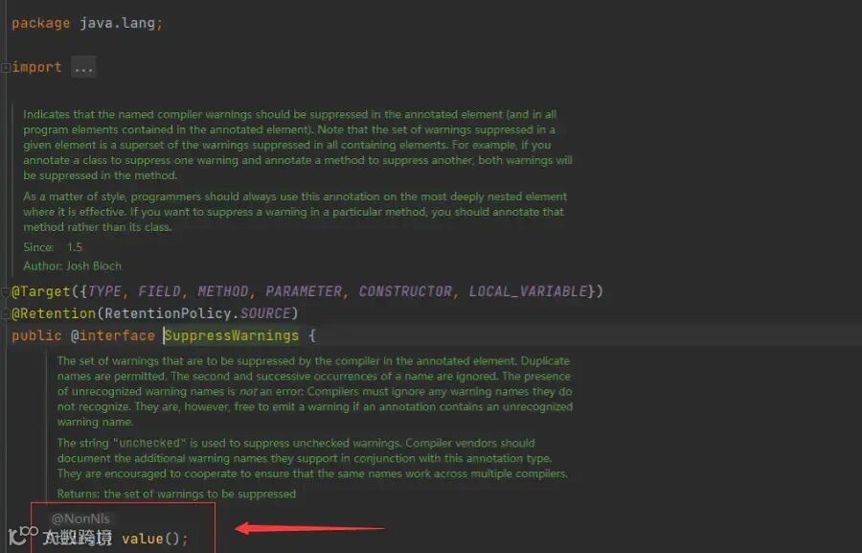Viewport: 862px width, 553px height.
Task: Click the TYPE constant in @Target
Action: (x=104, y=291)
